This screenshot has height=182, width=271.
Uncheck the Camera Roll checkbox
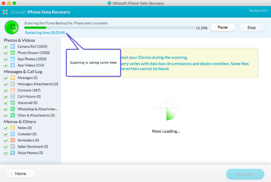tap(6, 46)
